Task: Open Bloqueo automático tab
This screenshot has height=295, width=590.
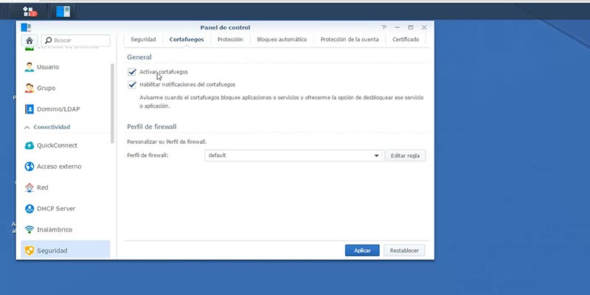Action: click(x=282, y=40)
